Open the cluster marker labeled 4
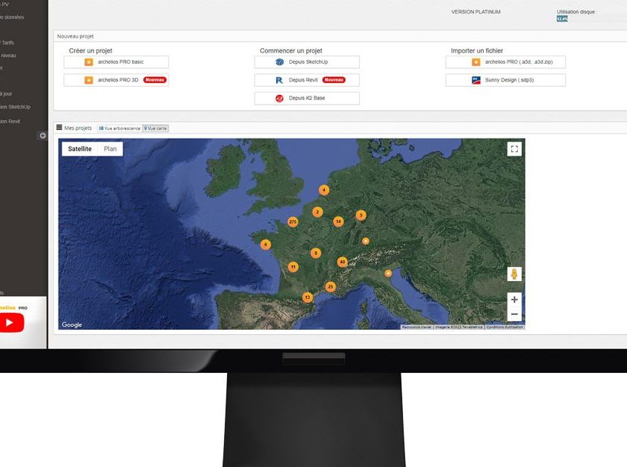This screenshot has width=627, height=467. tap(324, 190)
